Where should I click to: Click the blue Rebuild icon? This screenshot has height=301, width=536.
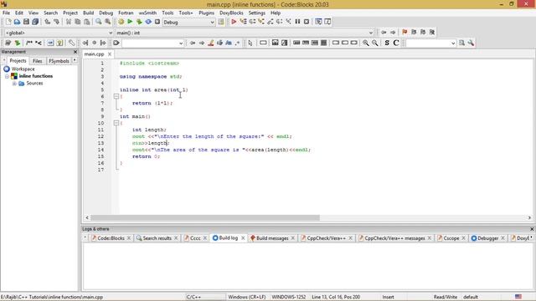(x=148, y=22)
